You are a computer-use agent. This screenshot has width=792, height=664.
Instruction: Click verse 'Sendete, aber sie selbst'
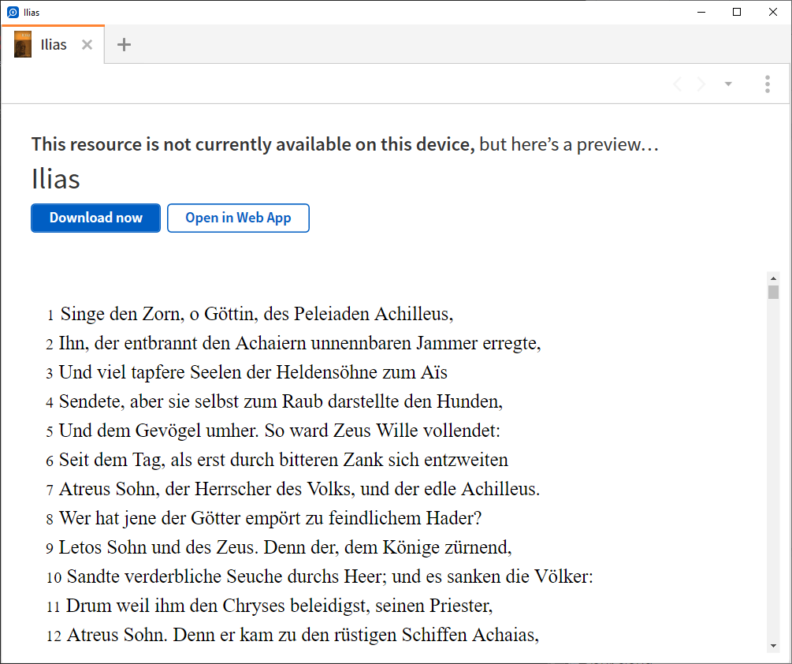pos(281,401)
